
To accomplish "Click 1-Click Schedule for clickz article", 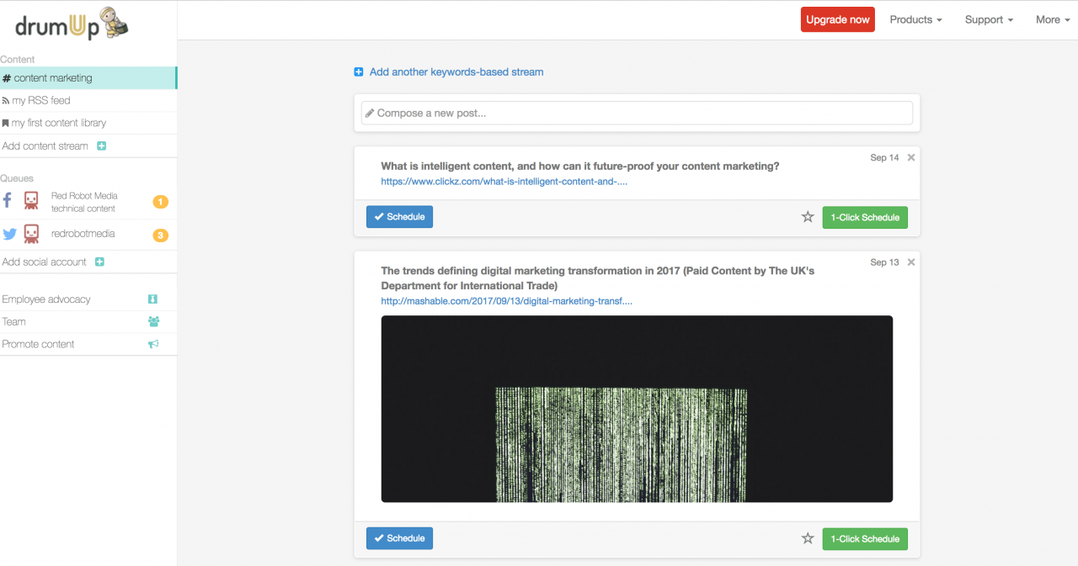I will tap(865, 217).
